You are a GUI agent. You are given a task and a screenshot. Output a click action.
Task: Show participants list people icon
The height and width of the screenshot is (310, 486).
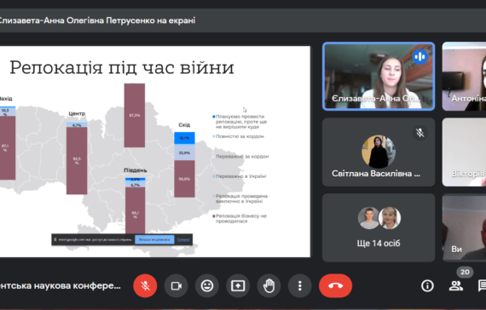pyautogui.click(x=455, y=285)
